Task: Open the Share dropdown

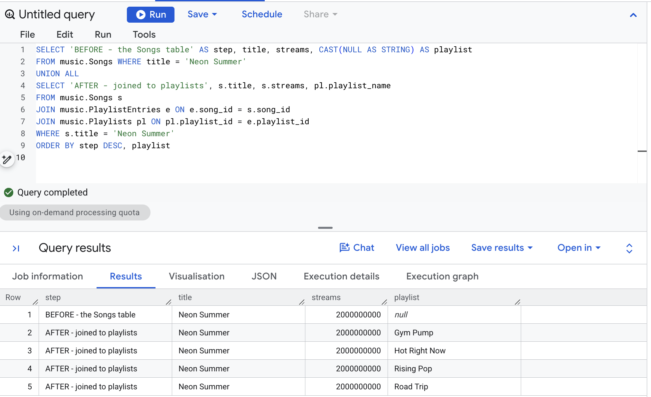Action: pos(320,14)
